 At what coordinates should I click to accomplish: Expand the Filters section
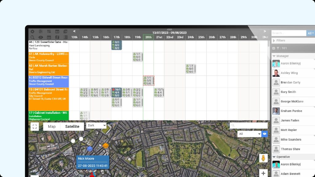point(274,40)
